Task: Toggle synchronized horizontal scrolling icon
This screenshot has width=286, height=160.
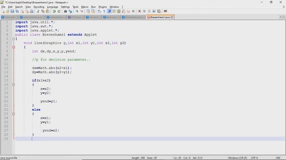Action: (93, 11)
